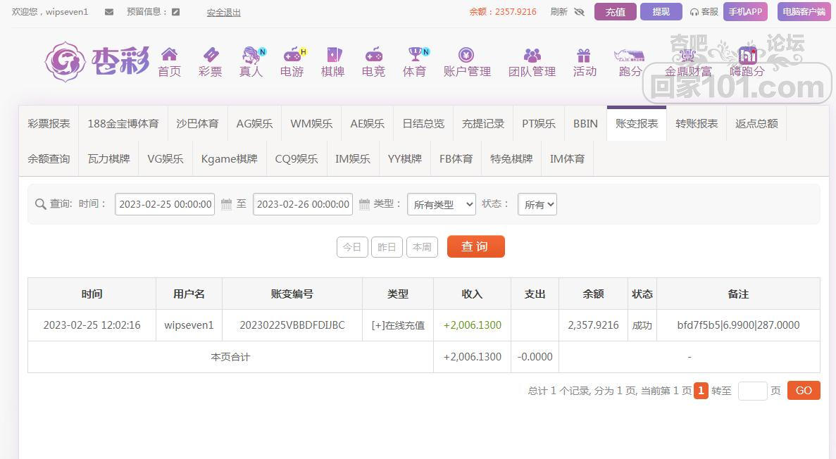Open the 真人 live casino icon
The width and height of the screenshot is (836, 459).
(251, 54)
